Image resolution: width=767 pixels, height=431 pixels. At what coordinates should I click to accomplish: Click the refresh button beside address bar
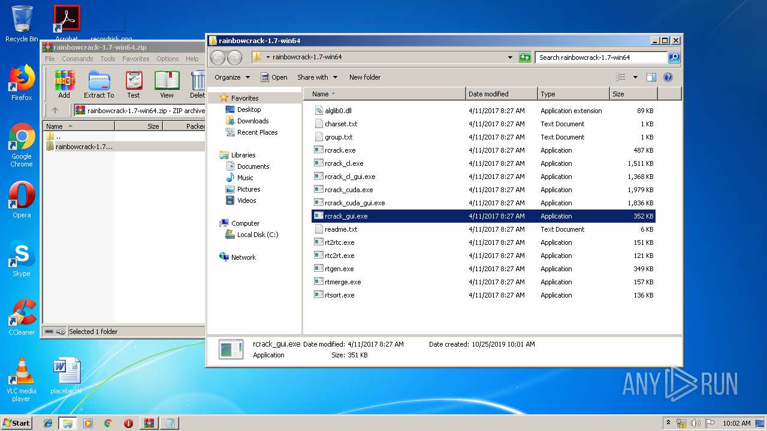[x=525, y=57]
